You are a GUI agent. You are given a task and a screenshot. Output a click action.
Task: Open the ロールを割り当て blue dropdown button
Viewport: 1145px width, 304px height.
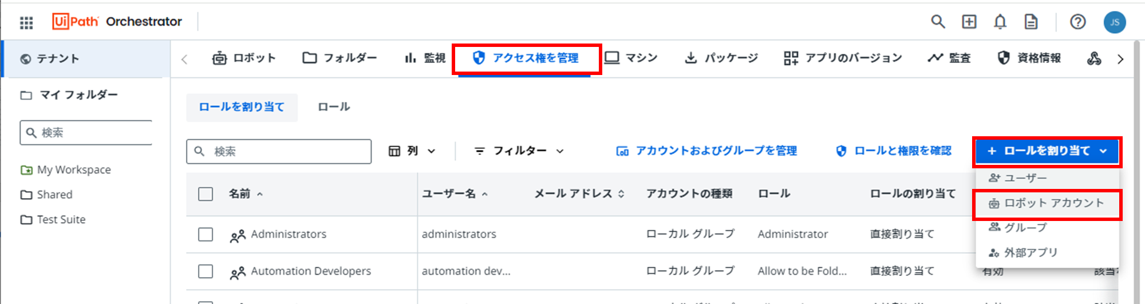coord(1047,151)
